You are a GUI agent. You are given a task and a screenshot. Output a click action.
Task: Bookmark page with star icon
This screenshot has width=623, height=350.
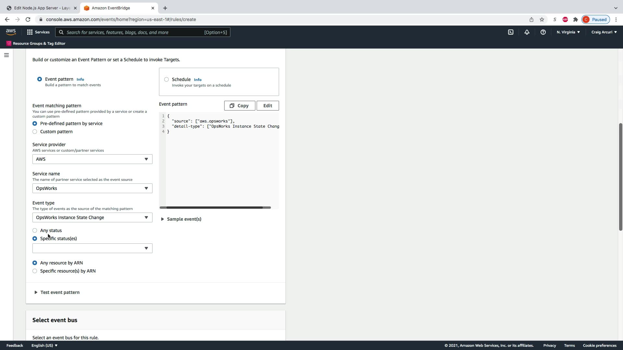542,19
